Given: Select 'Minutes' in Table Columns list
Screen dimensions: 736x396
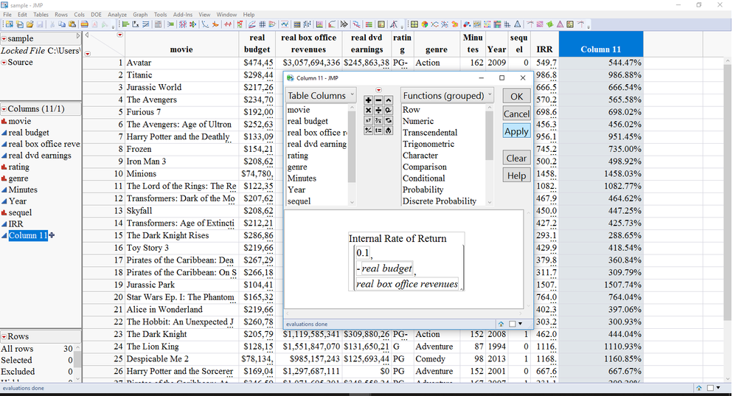Looking at the screenshot, I should [x=302, y=178].
